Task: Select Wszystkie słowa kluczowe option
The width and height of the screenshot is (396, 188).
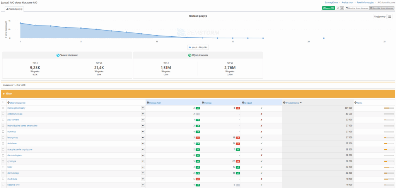Action: (382, 8)
